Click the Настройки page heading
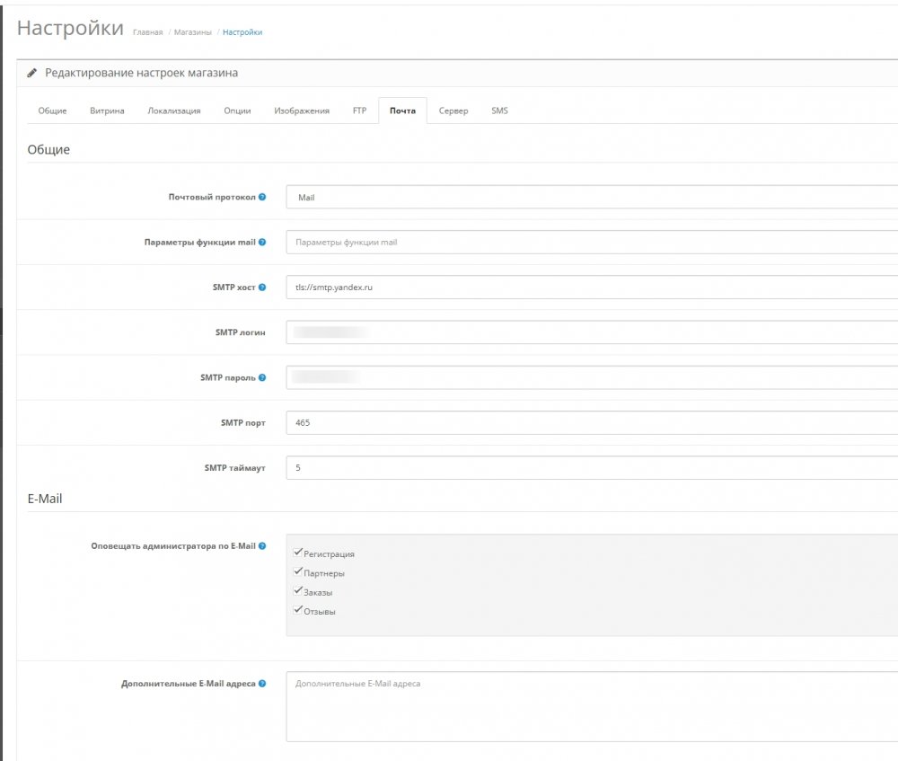The image size is (898, 761). [70, 28]
